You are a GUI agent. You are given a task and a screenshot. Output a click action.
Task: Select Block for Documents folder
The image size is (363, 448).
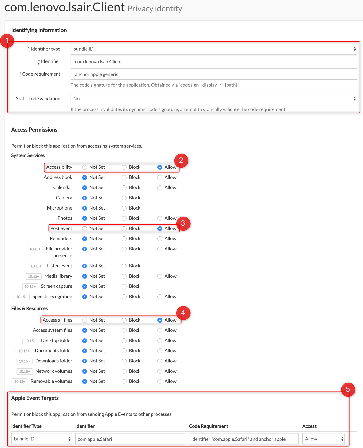pos(124,351)
